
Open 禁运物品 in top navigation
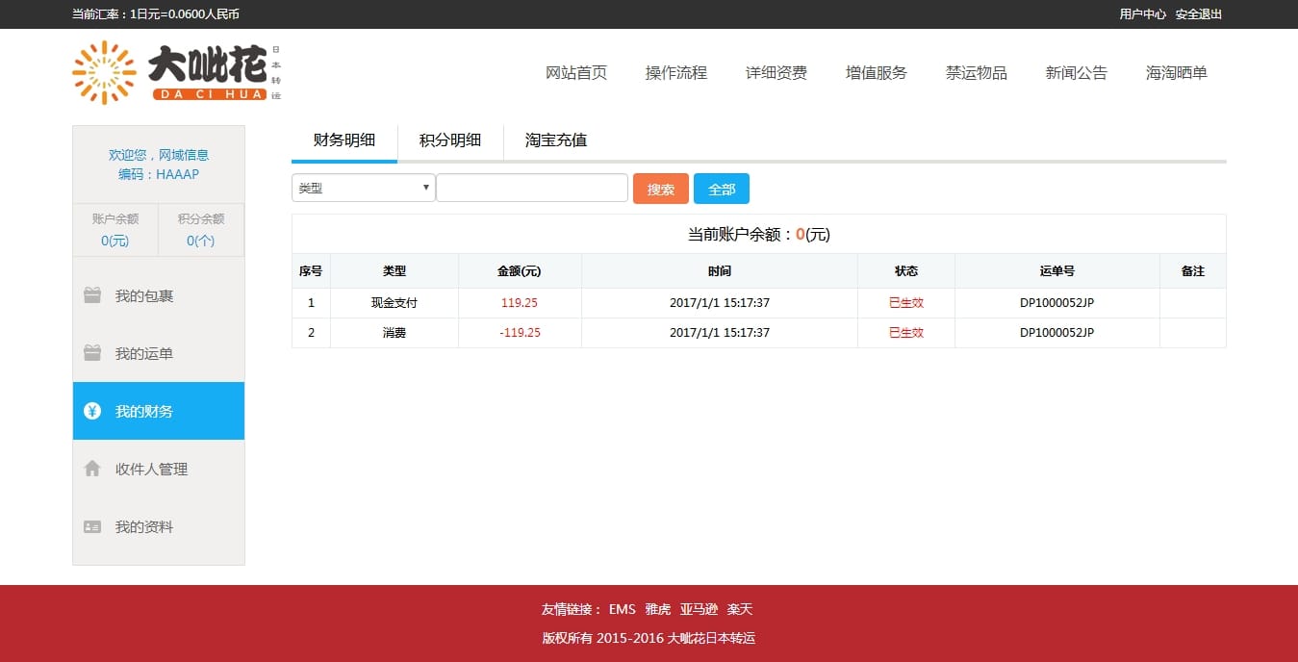point(977,72)
